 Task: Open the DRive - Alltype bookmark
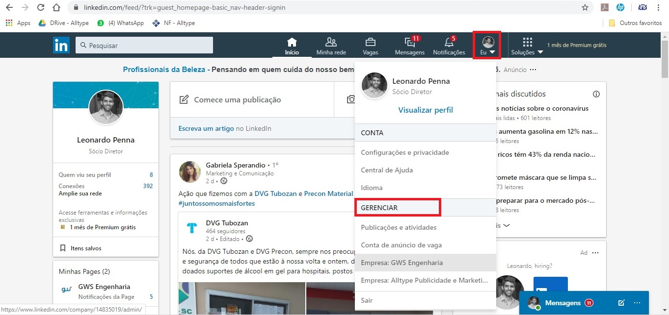coord(63,23)
